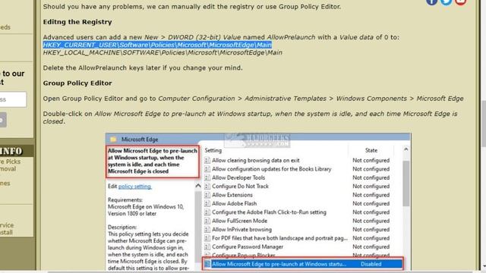Select the State column header
Viewport: 486px width, 273px height.
[x=371, y=150]
